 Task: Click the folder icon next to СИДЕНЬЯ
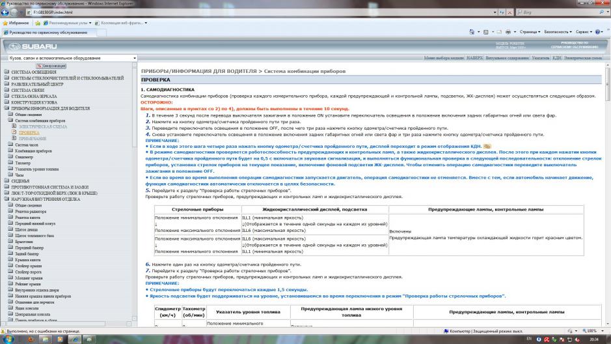(7, 180)
